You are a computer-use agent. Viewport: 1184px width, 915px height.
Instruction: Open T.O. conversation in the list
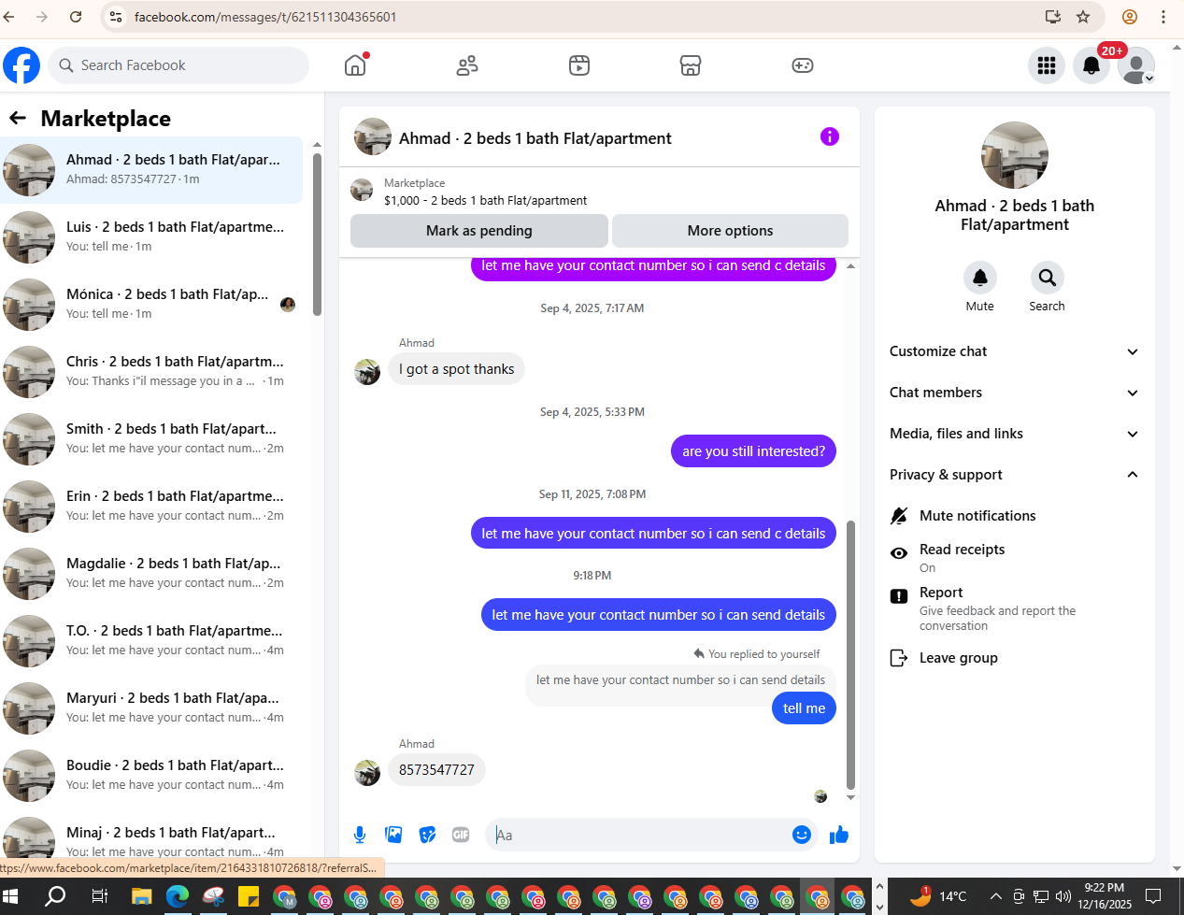tap(151, 640)
